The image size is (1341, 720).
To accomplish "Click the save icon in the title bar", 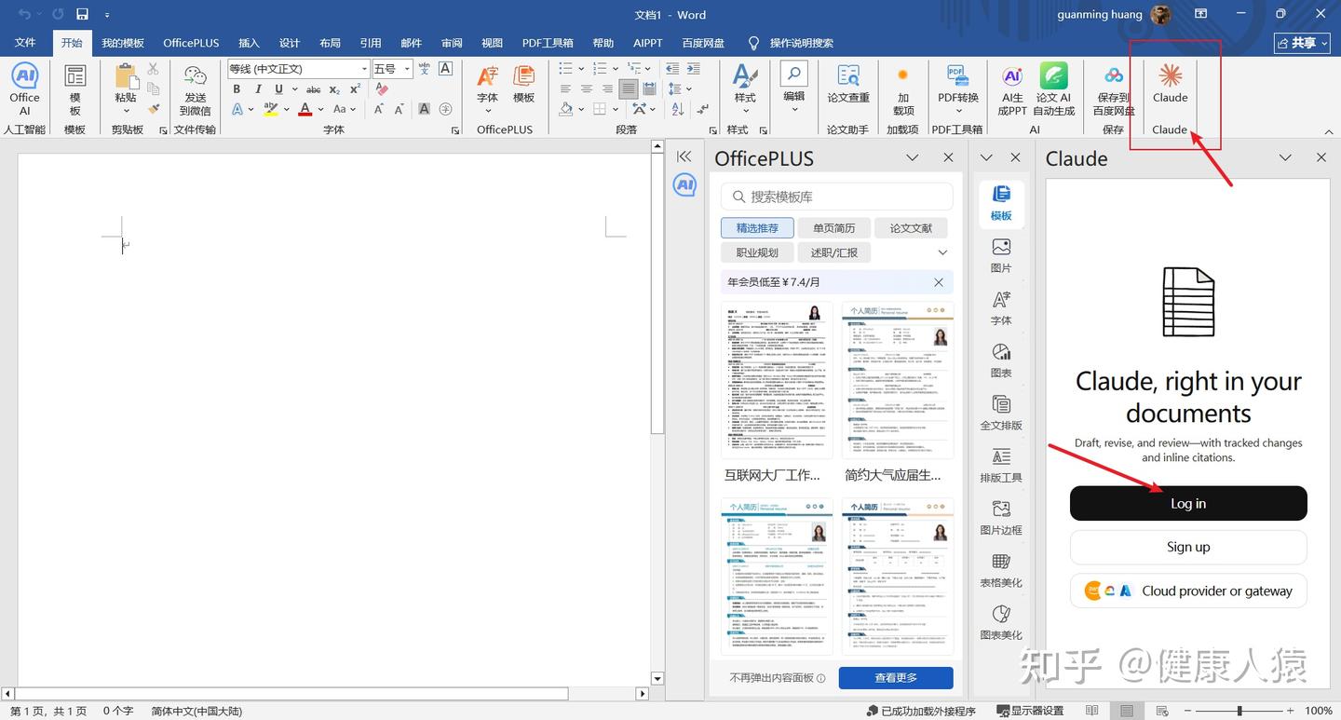I will [82, 15].
